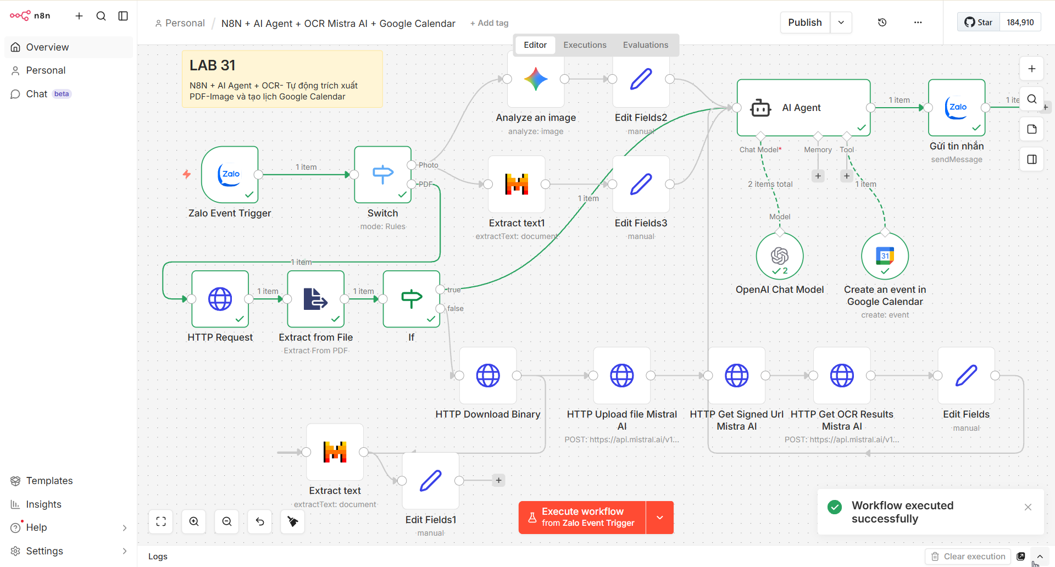Open the OpenAI Chat Model node
Screen dimensions: 1055x567
pyautogui.click(x=779, y=256)
